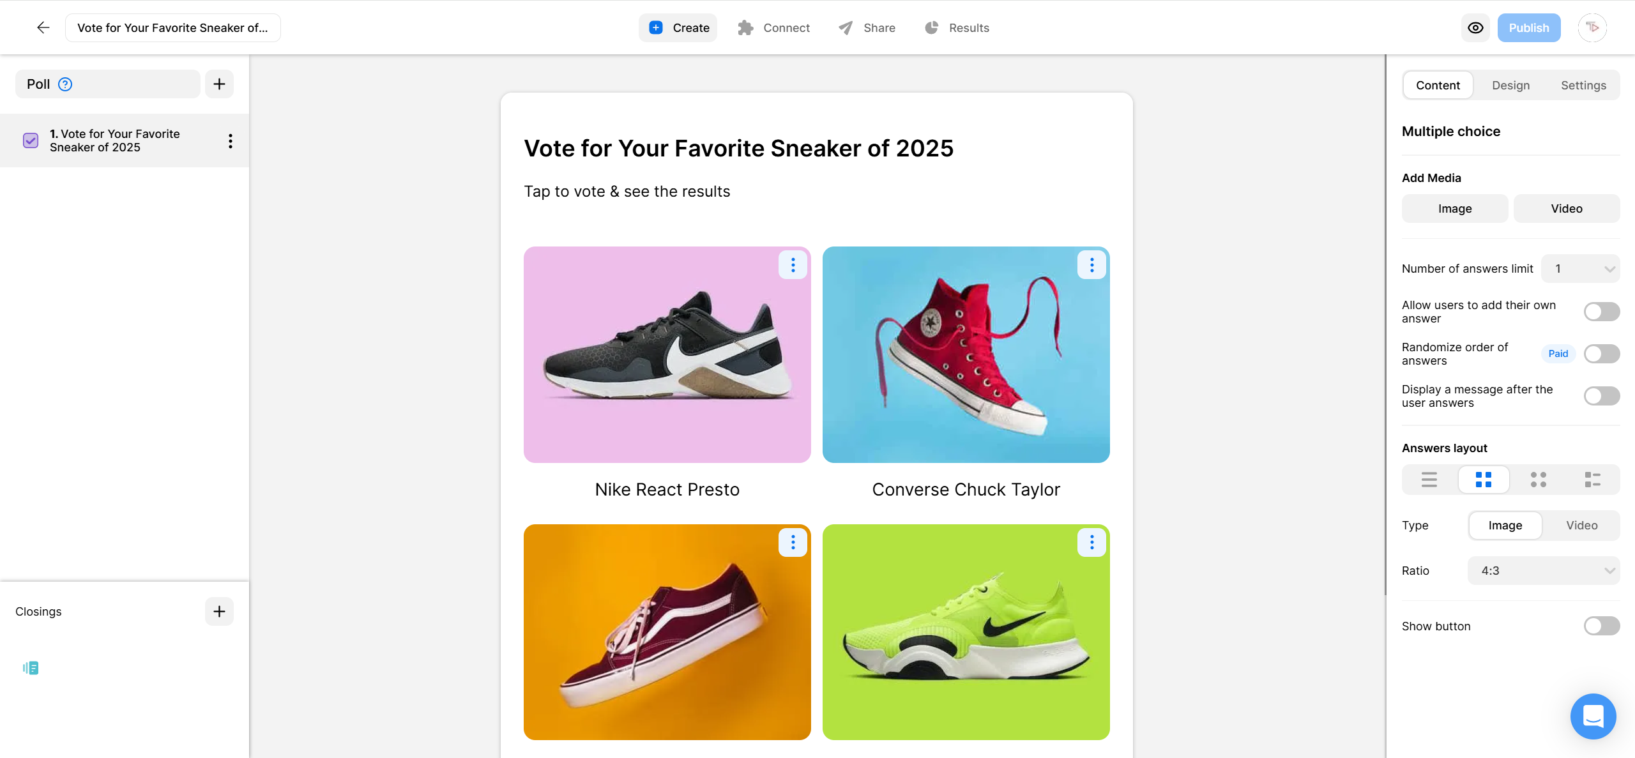1635x758 pixels.
Task: Select the list answers layout
Action: coord(1429,479)
